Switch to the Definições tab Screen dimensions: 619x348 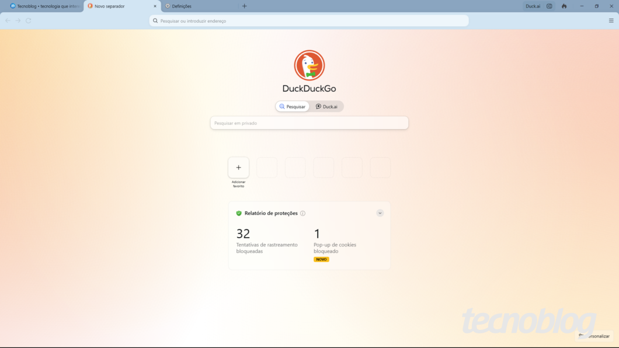[x=200, y=6]
